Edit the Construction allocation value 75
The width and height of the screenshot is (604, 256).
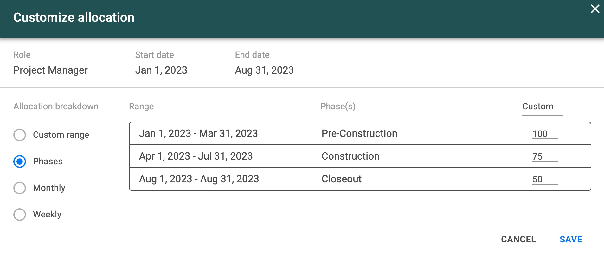pyautogui.click(x=545, y=156)
